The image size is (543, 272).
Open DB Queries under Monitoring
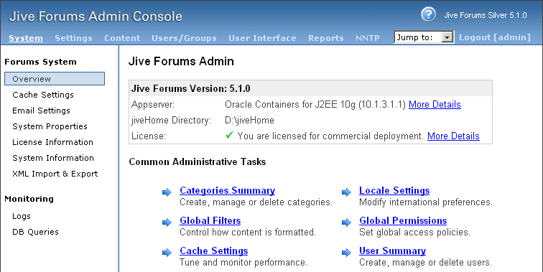[x=35, y=232]
